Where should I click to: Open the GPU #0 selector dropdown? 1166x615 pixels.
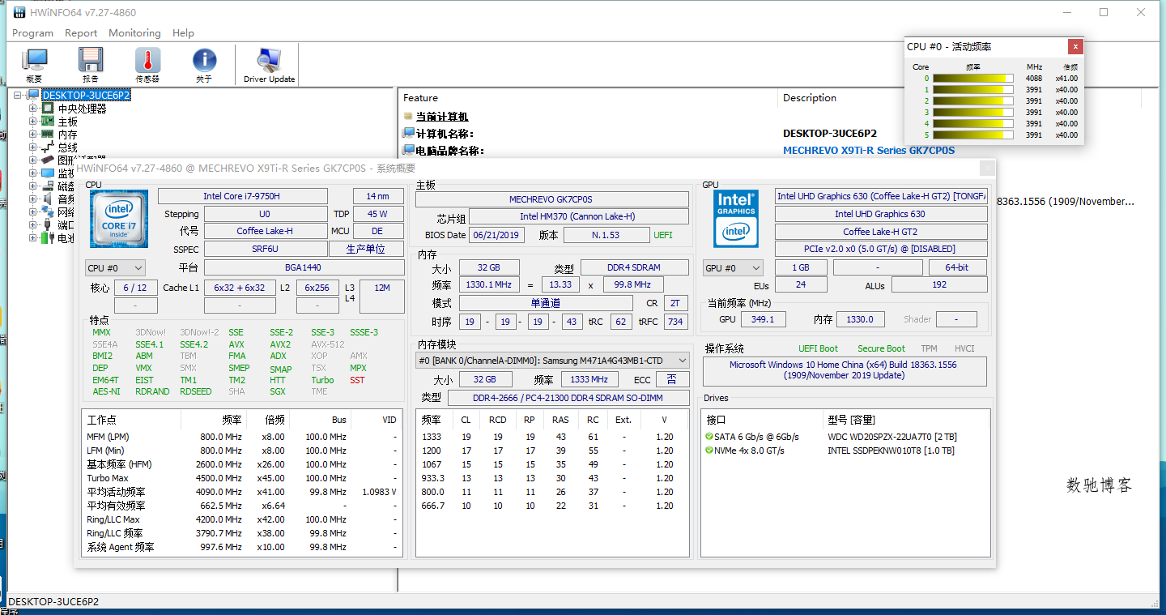(x=733, y=268)
